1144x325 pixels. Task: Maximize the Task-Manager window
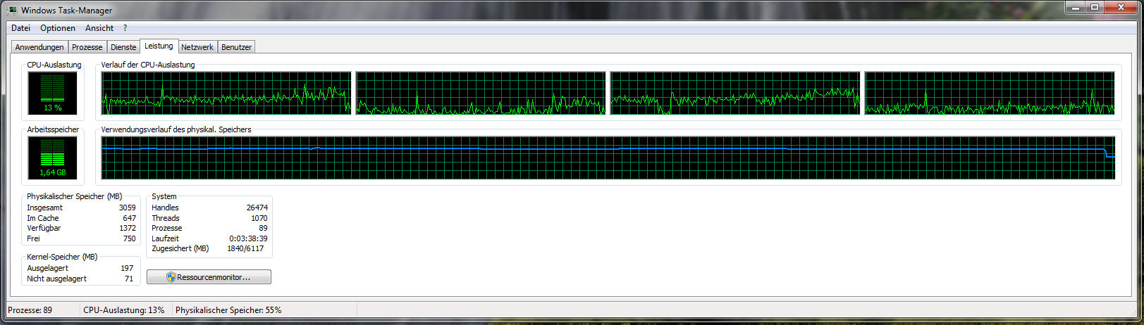coord(1094,8)
